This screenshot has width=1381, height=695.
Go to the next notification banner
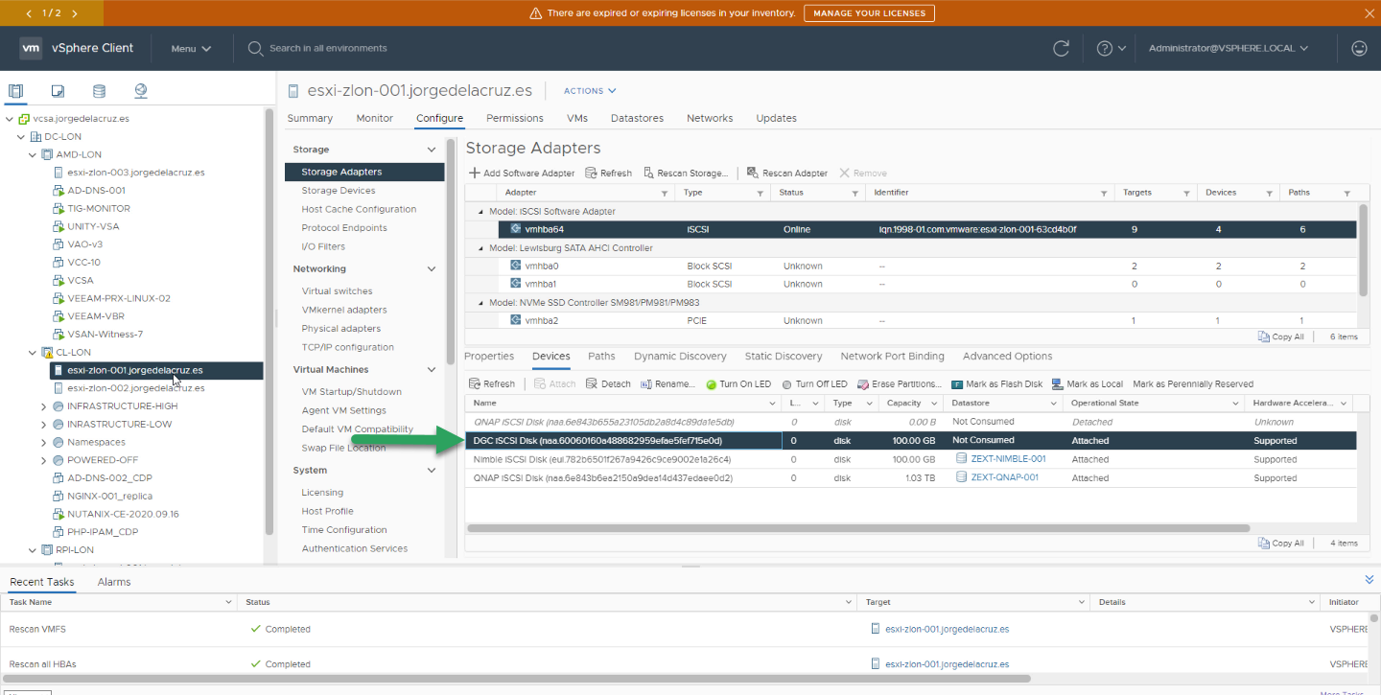(75, 13)
